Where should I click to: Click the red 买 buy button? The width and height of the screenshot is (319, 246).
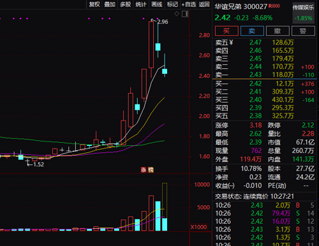click(x=226, y=31)
